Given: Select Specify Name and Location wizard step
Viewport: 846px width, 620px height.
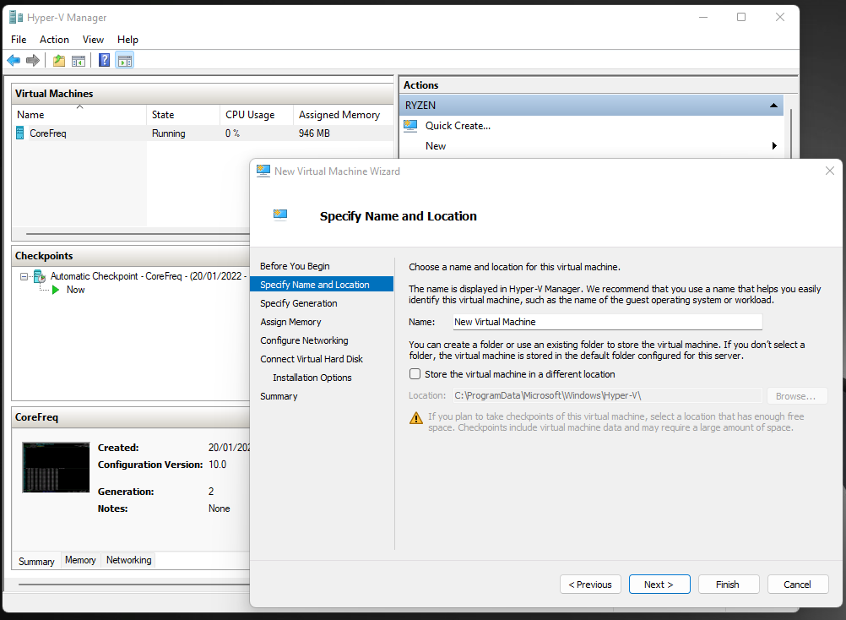Looking at the screenshot, I should click(322, 285).
